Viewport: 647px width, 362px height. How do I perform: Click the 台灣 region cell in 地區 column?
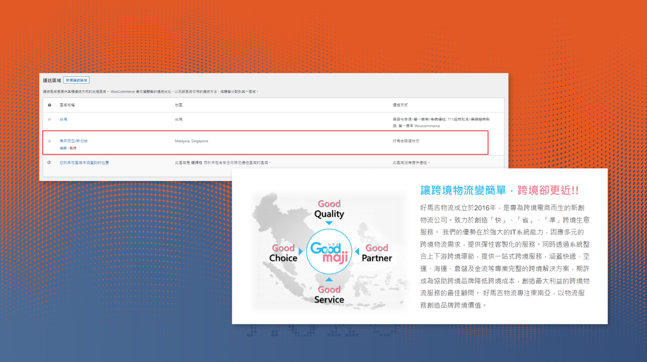[x=178, y=119]
